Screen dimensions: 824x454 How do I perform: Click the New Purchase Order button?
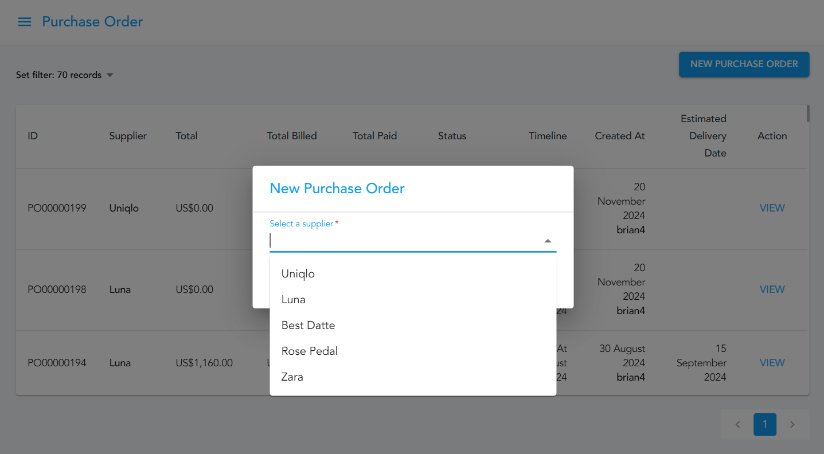point(744,64)
